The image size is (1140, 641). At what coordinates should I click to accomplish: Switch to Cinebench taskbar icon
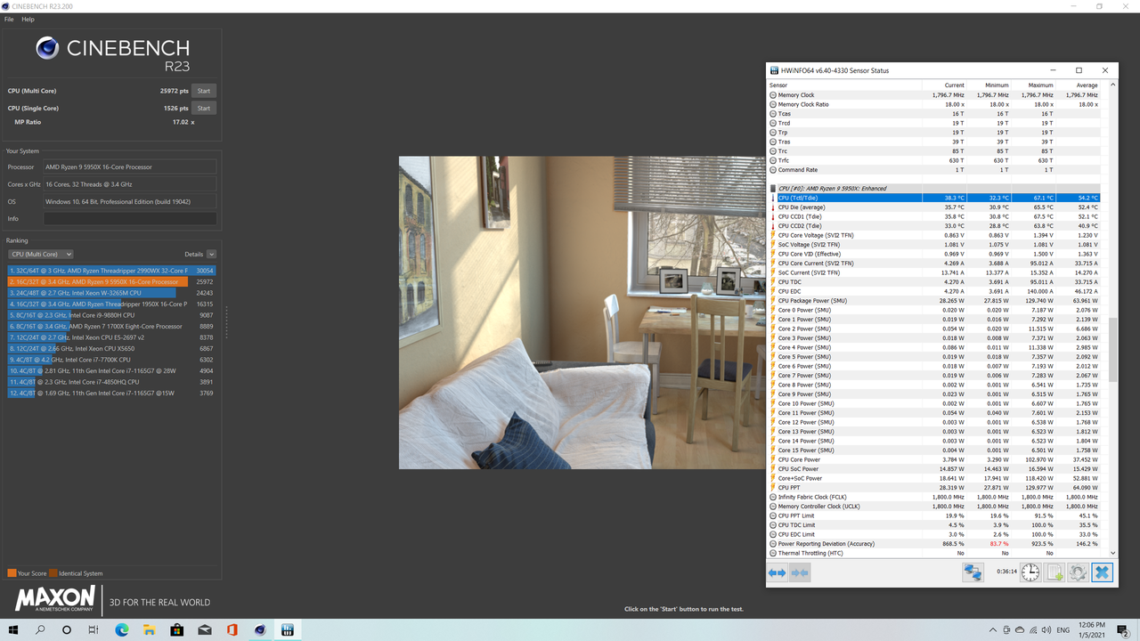click(x=260, y=629)
